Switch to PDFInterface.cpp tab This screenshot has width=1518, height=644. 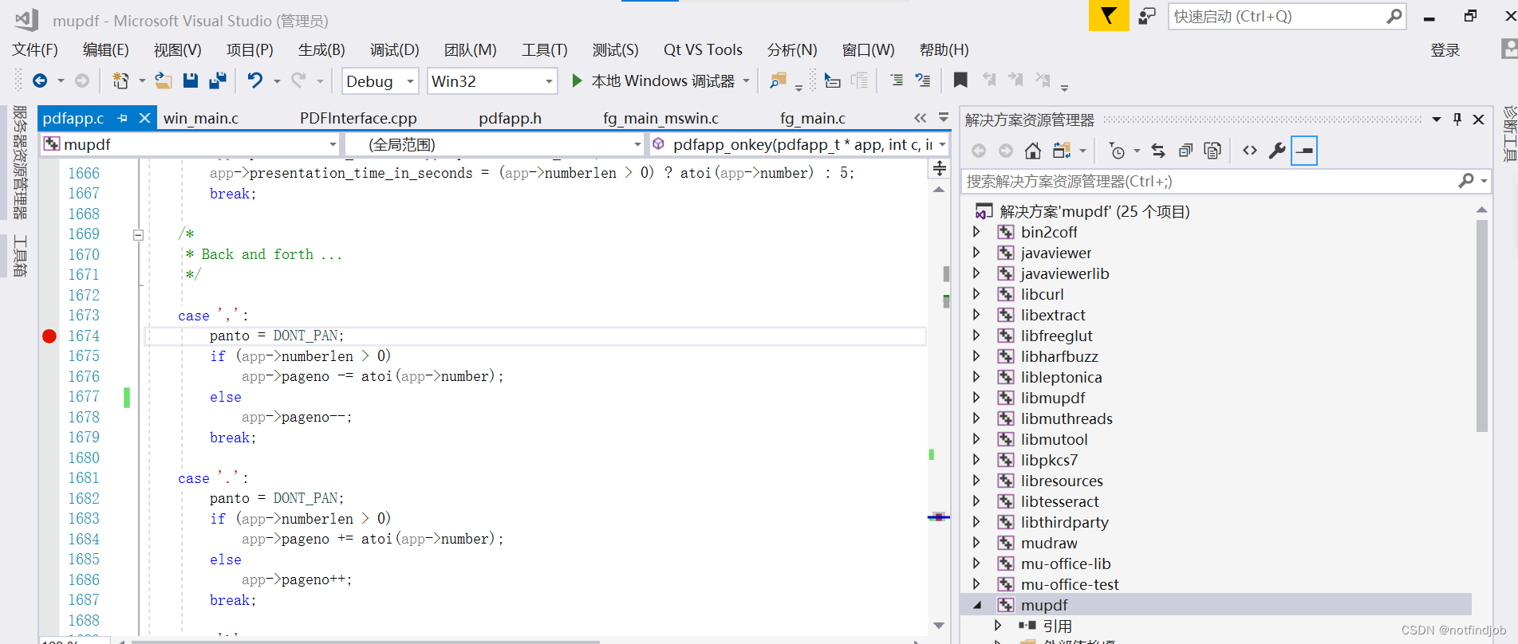(x=358, y=118)
